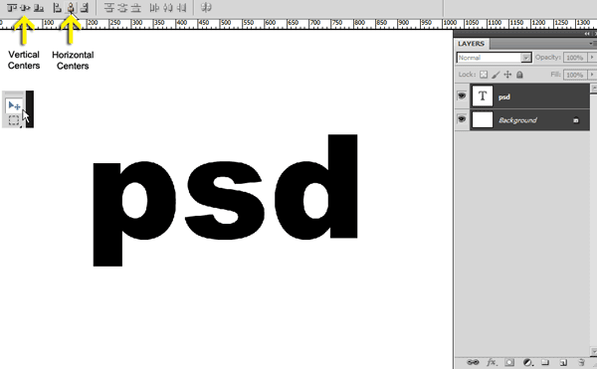Click layers list scroll down arrow
The image size is (597, 369).
594,351
